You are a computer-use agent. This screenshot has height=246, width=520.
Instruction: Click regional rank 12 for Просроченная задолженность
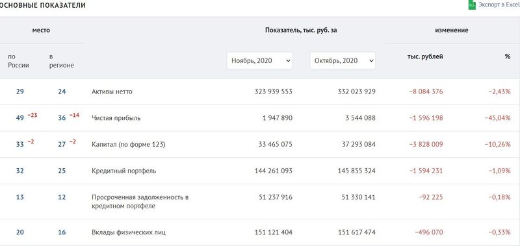click(62, 197)
